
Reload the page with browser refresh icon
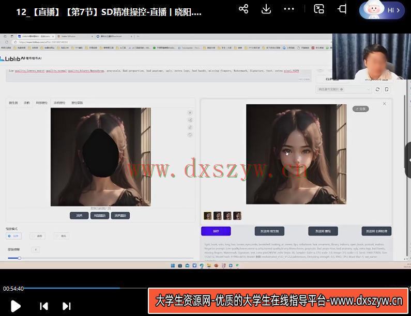(x=7, y=42)
